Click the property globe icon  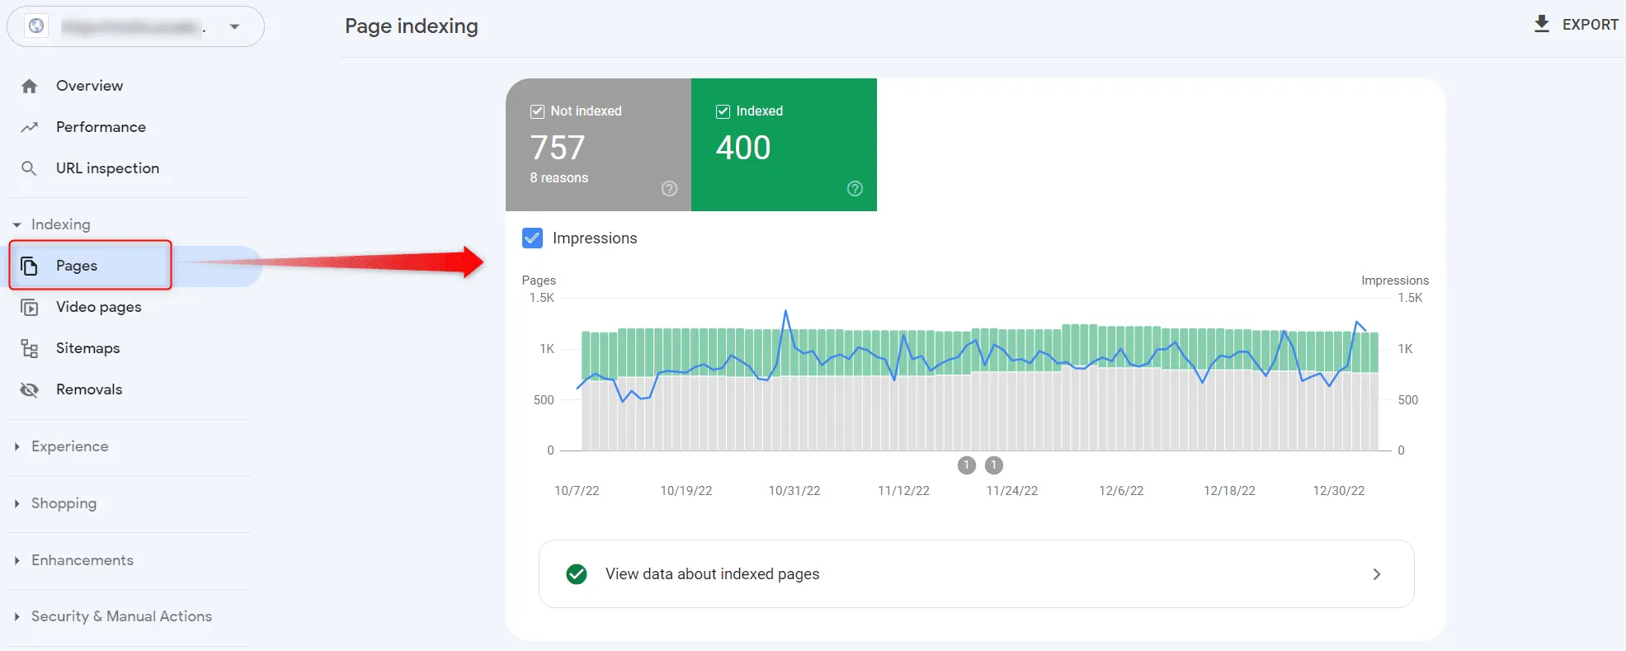(x=36, y=26)
